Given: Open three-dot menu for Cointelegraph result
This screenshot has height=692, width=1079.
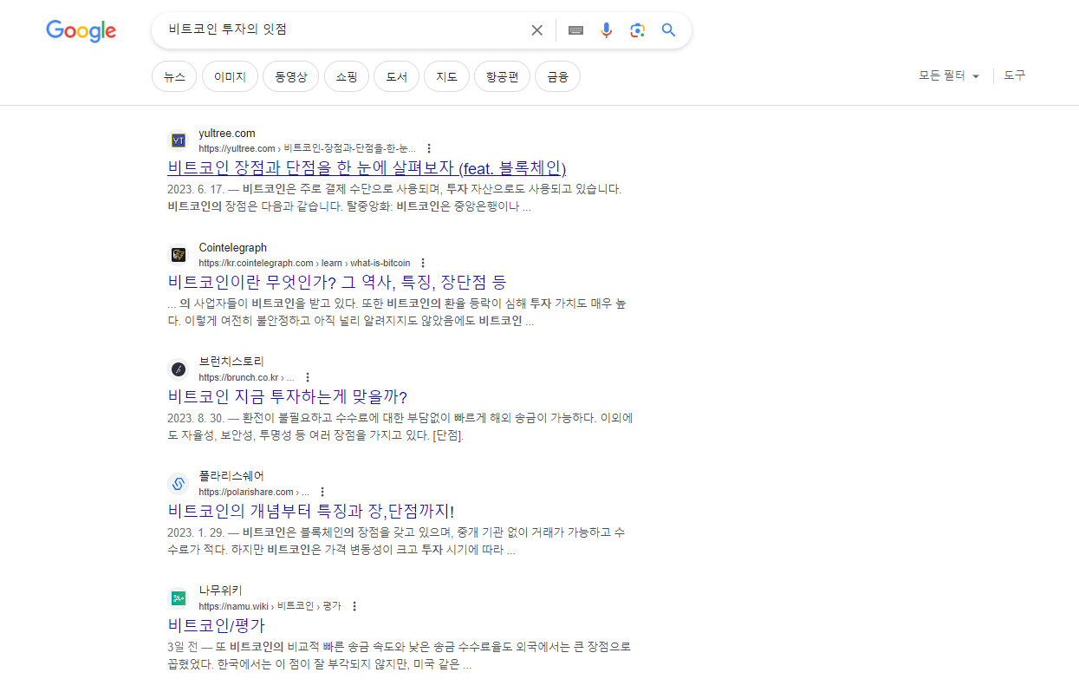Looking at the screenshot, I should click(423, 263).
